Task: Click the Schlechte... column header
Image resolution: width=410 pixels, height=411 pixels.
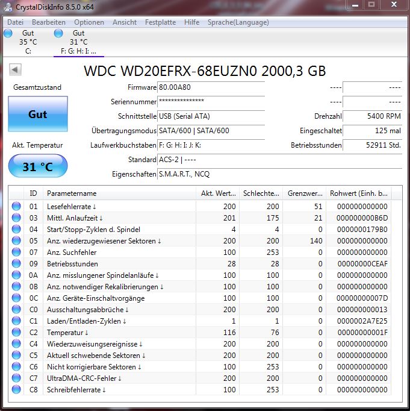Action: [261, 193]
